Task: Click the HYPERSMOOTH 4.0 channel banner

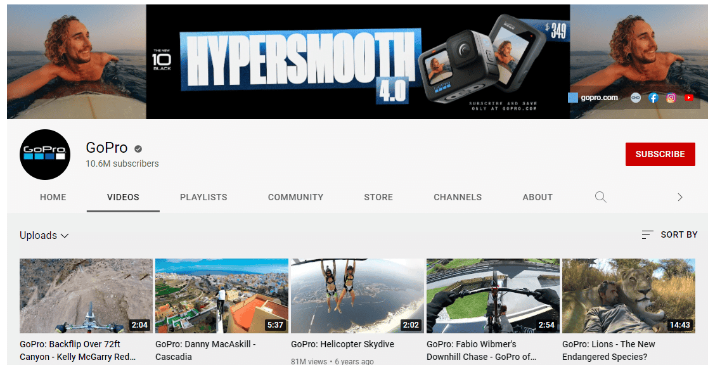Action: (x=357, y=62)
